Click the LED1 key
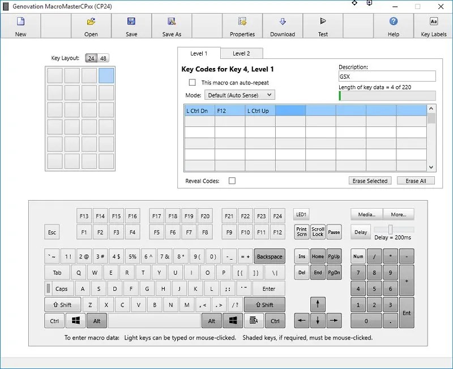Image resolution: width=453 pixels, height=369 pixels. [301, 215]
